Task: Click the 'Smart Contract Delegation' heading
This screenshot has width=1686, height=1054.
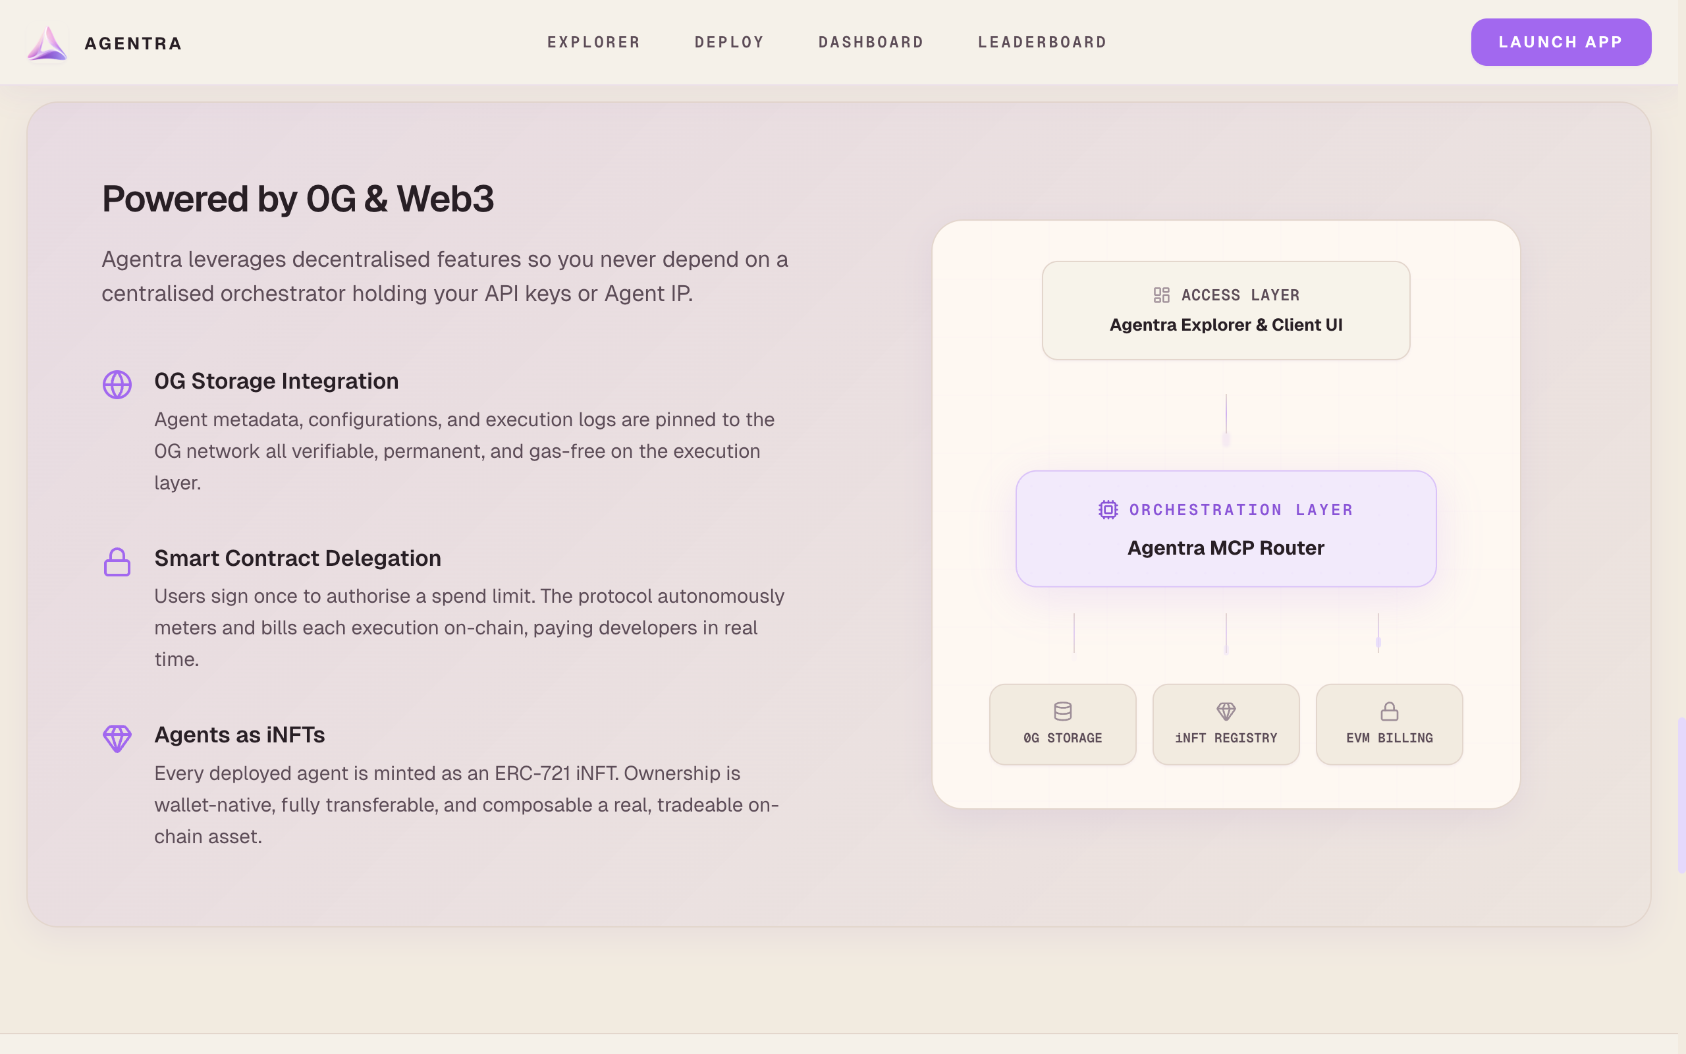Action: [x=298, y=558]
